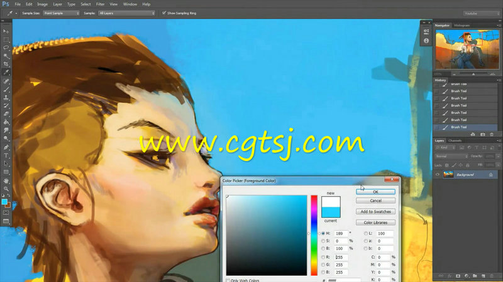Screen dimensions: 503x282
Task: Select the G green radio button
Action: coord(323,264)
